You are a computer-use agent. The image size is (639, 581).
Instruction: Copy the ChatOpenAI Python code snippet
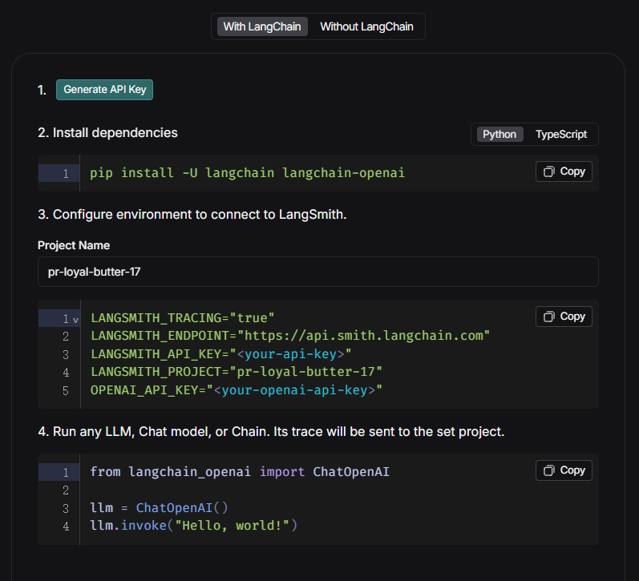click(564, 470)
